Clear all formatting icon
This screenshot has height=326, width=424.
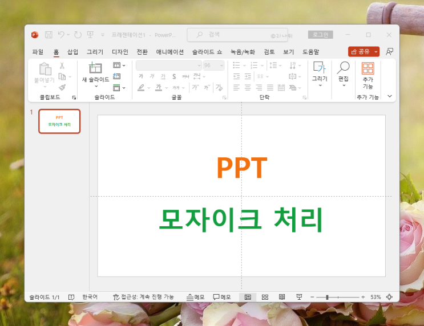(219, 87)
